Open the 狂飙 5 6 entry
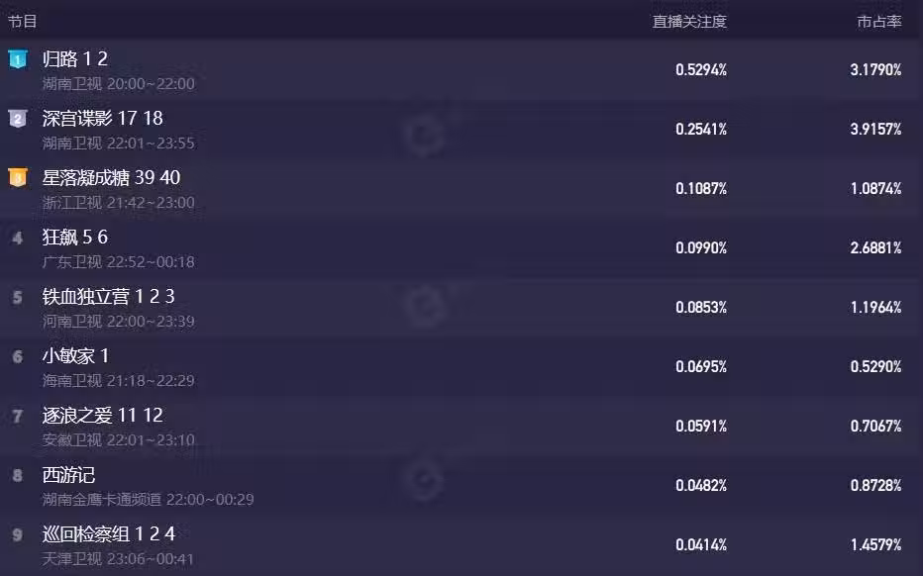 75,238
